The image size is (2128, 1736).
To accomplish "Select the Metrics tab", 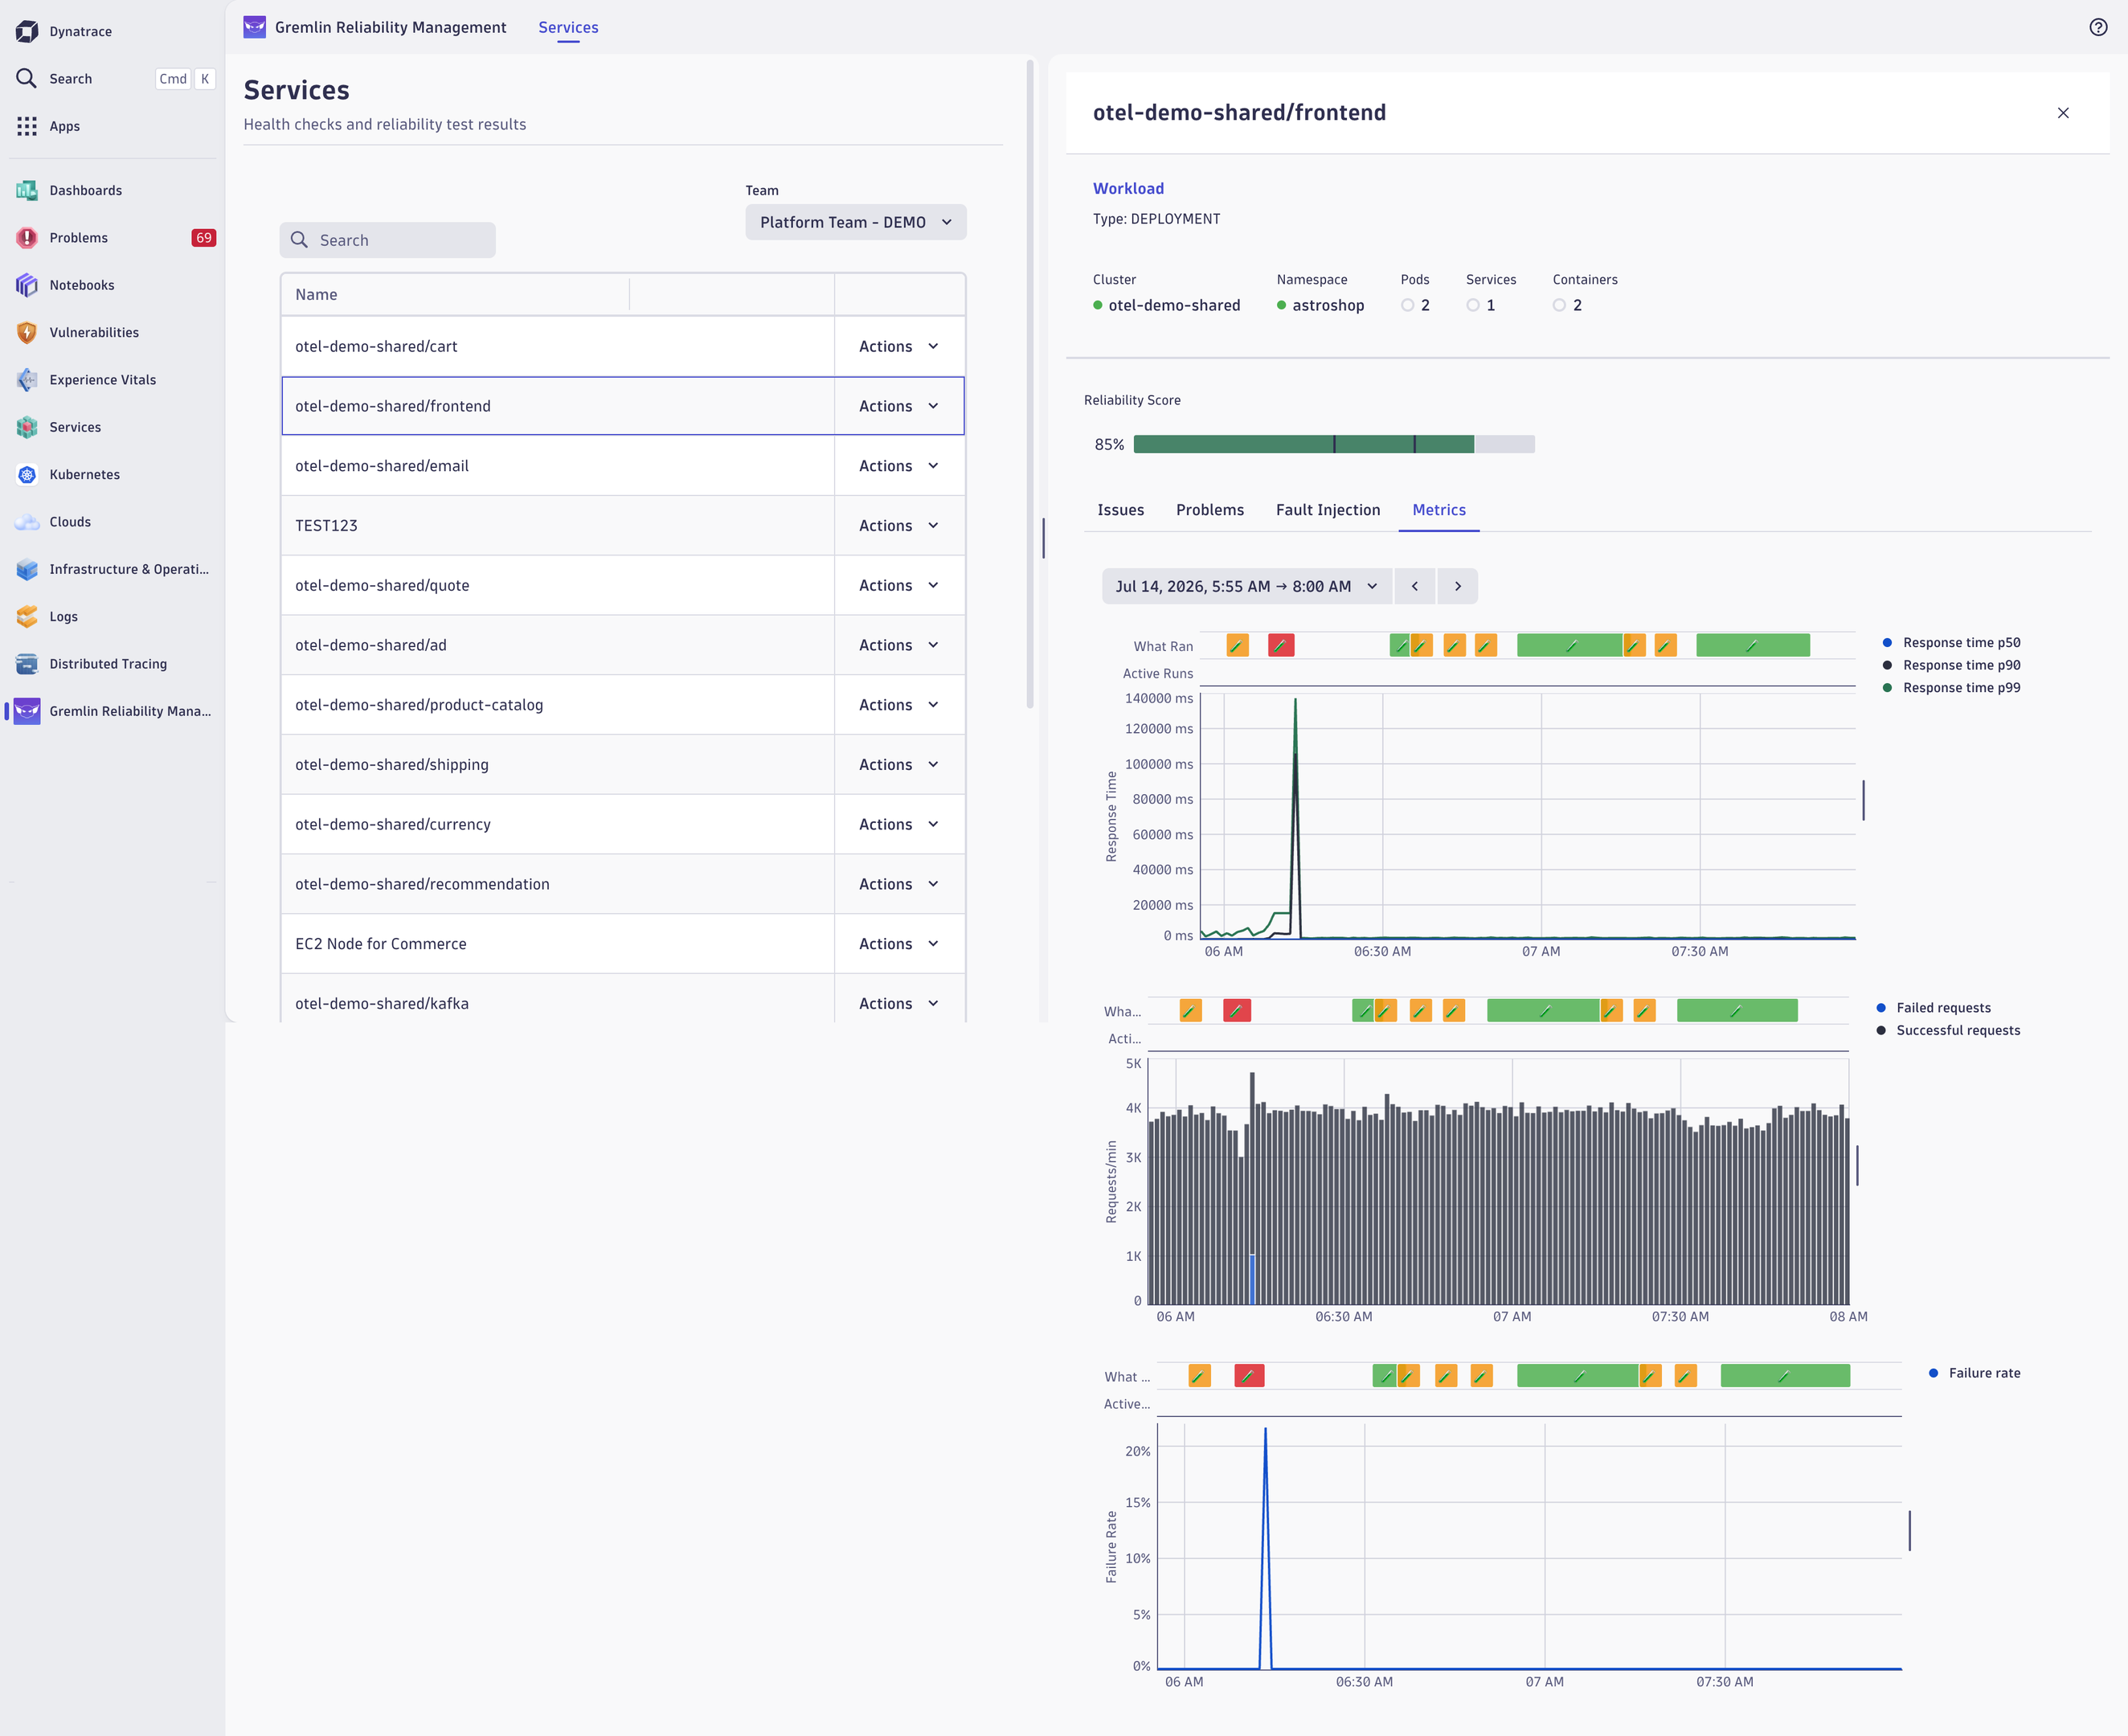I will 1439,510.
